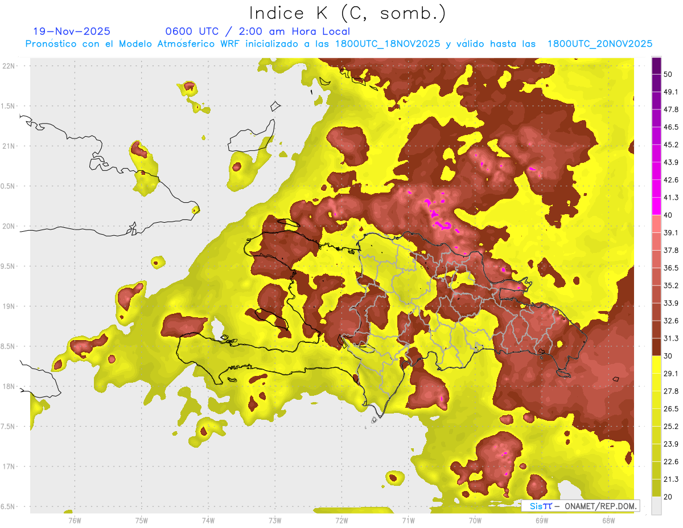Click the legend value "30"
The width and height of the screenshot is (683, 528).
(668, 357)
